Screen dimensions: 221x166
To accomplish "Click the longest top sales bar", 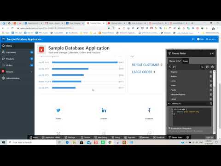I will tap(85, 62).
